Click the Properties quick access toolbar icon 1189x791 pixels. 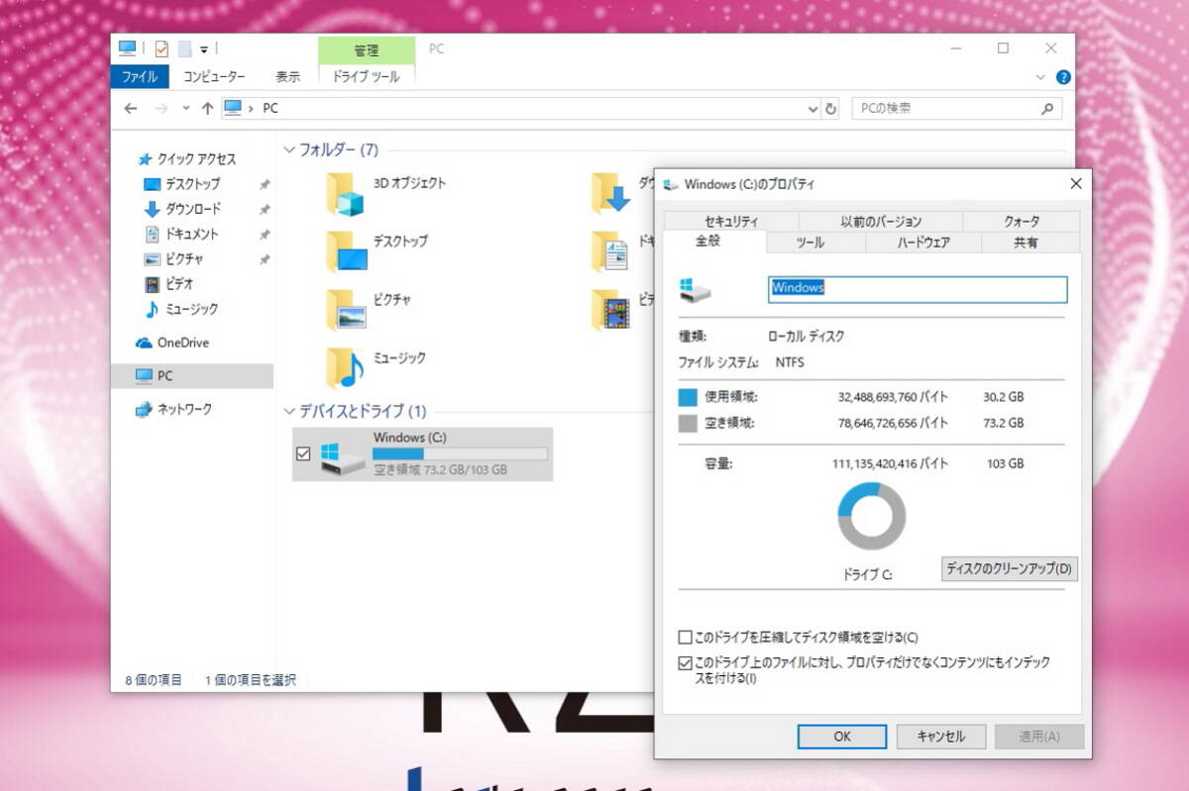click(162, 49)
